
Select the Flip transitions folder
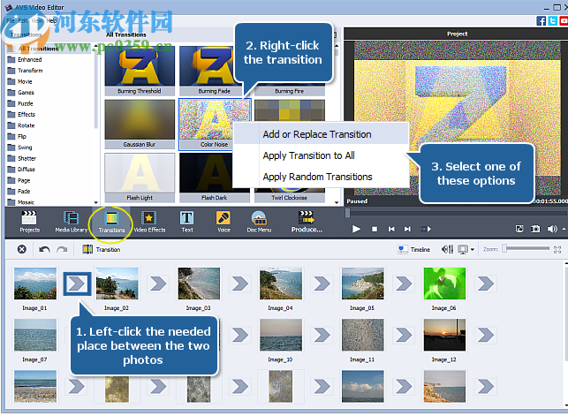coord(22,136)
